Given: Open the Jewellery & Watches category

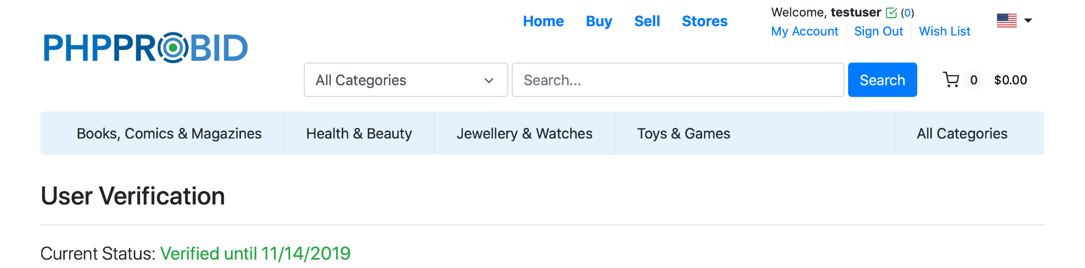Looking at the screenshot, I should coord(524,133).
